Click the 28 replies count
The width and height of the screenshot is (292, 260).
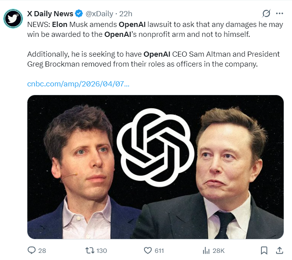(42, 251)
